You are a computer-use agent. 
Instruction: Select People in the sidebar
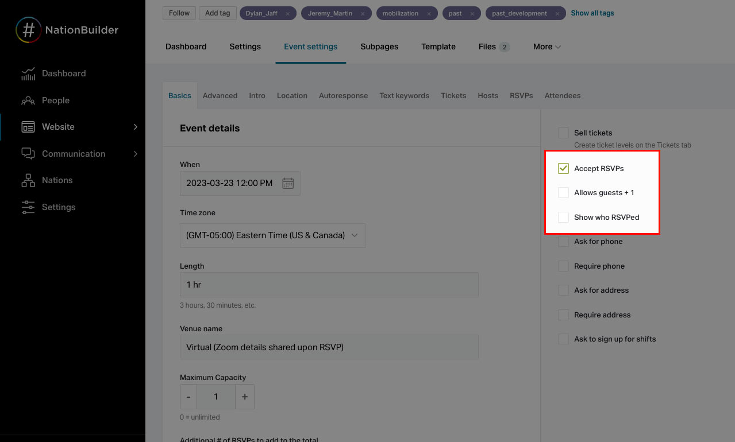pos(55,100)
